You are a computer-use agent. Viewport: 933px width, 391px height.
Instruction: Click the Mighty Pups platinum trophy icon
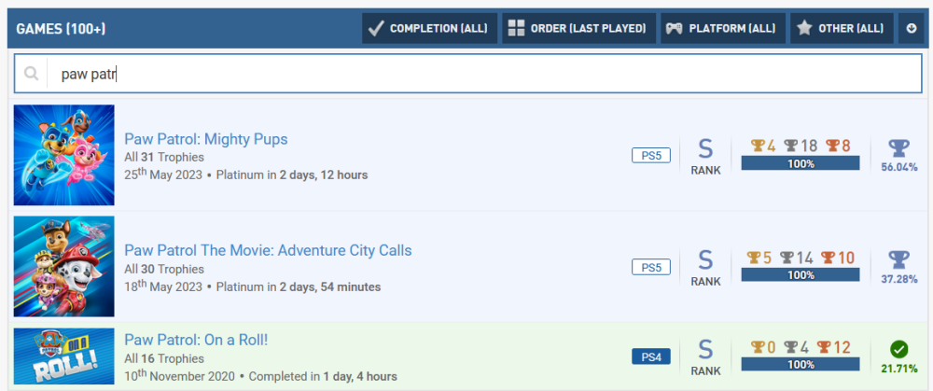pyautogui.click(x=898, y=147)
